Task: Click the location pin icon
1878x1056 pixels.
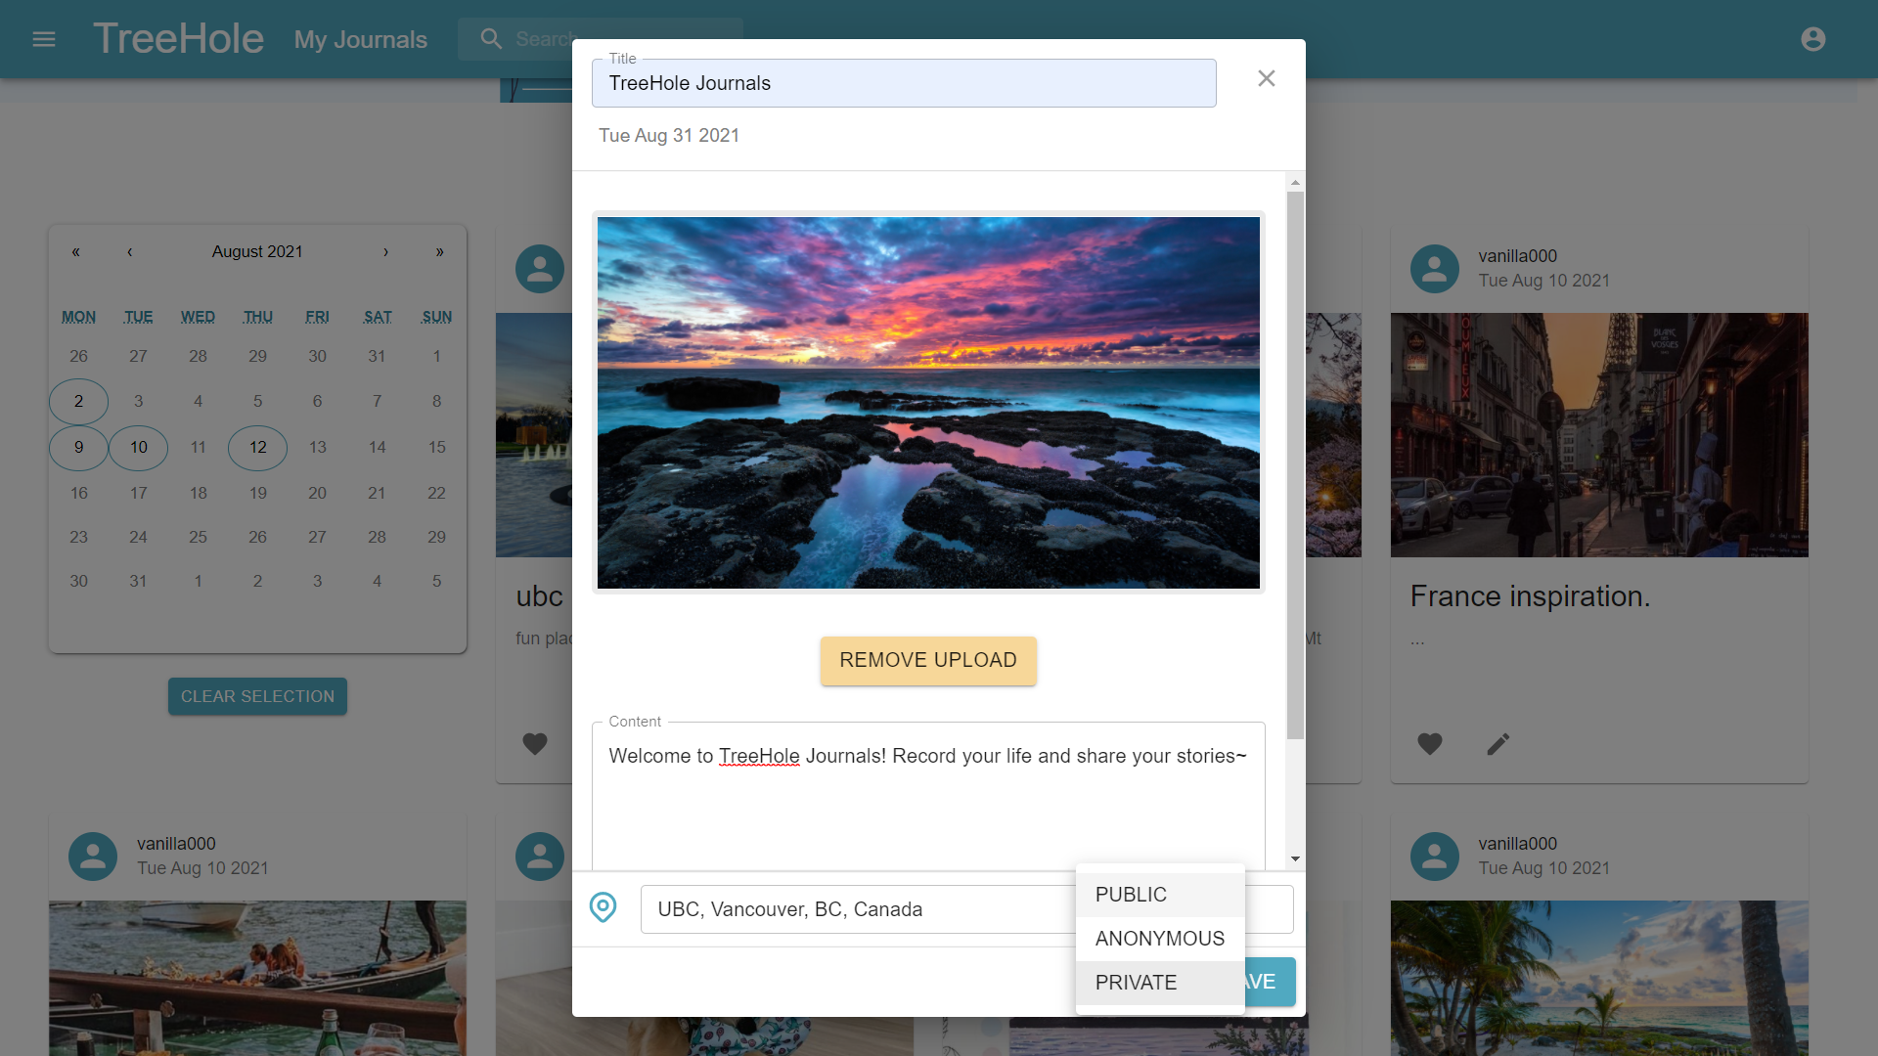Action: tap(603, 907)
